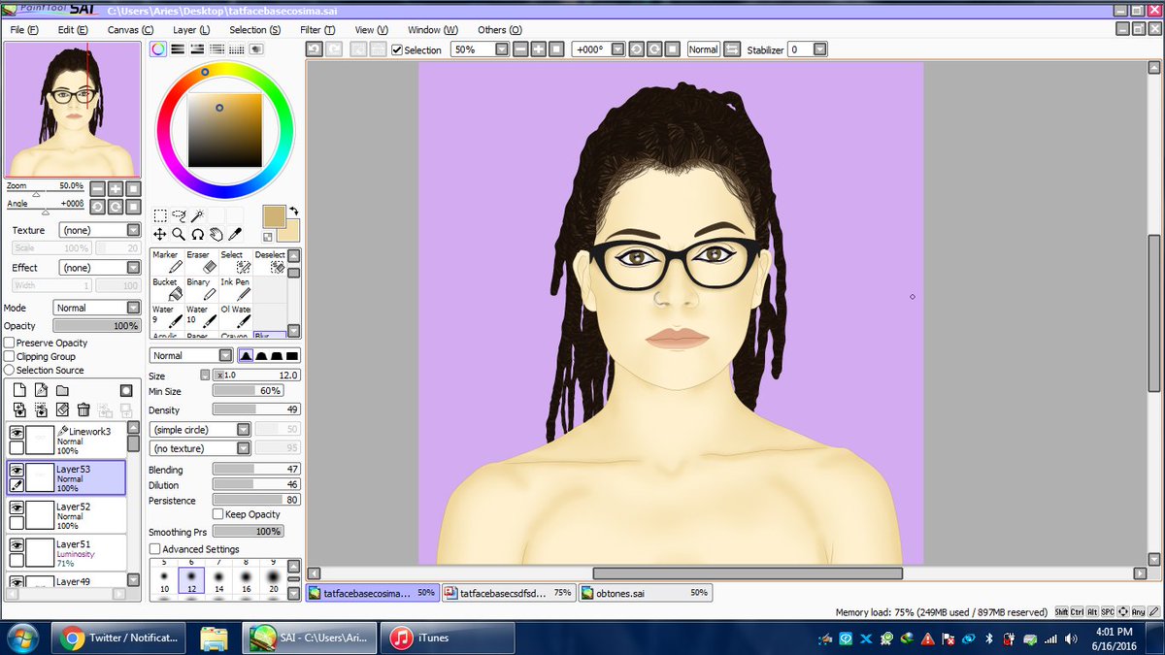Choose the Eraser tool
The image size is (1165, 655).
(201, 262)
